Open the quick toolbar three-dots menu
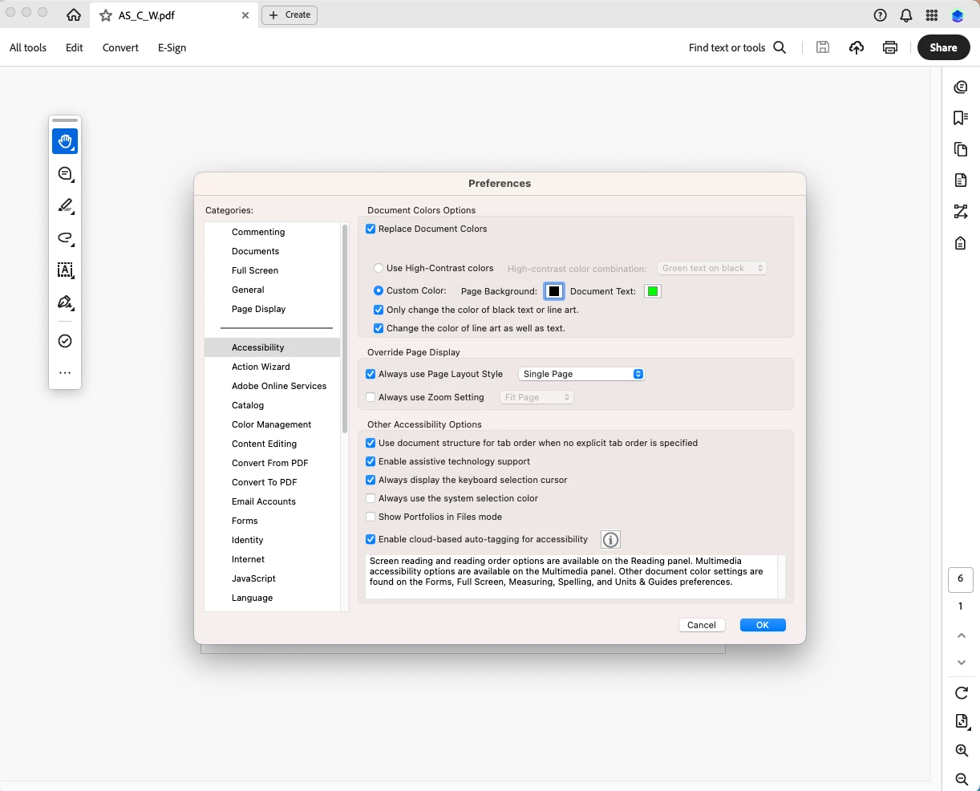The height and width of the screenshot is (791, 980). pos(65,373)
